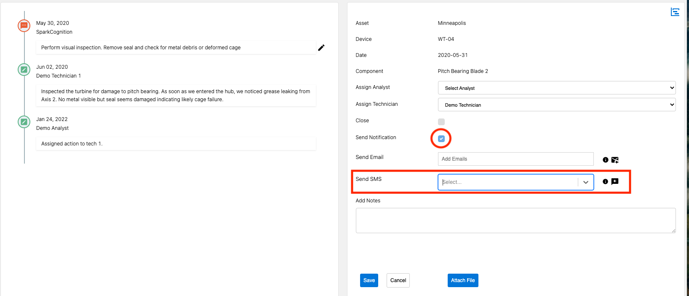Click the 'Asset' field label
This screenshot has height=296, width=689.
point(362,23)
